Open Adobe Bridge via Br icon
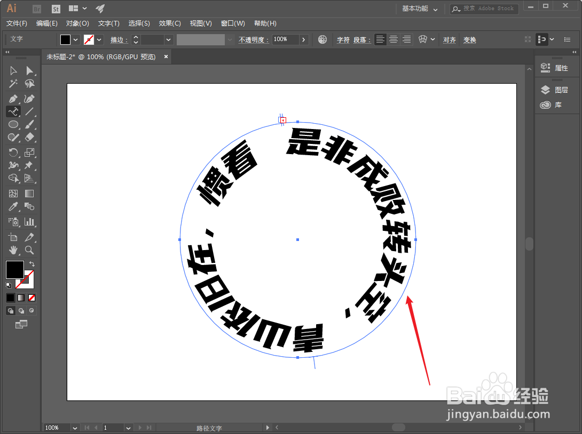The width and height of the screenshot is (582, 434). pyautogui.click(x=37, y=9)
